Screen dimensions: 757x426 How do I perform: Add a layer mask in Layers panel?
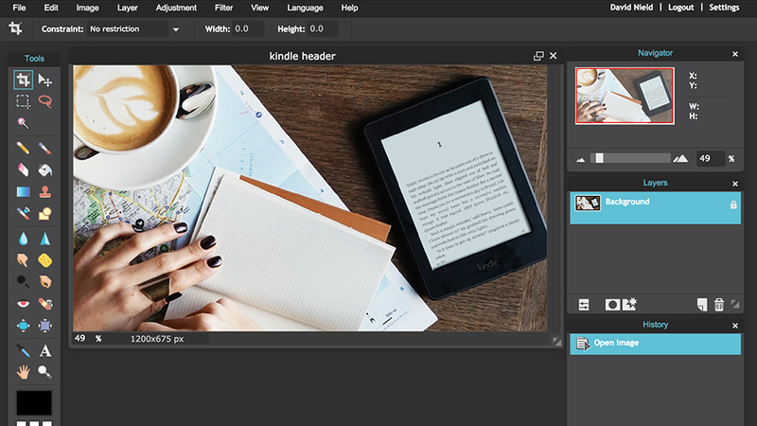point(612,304)
